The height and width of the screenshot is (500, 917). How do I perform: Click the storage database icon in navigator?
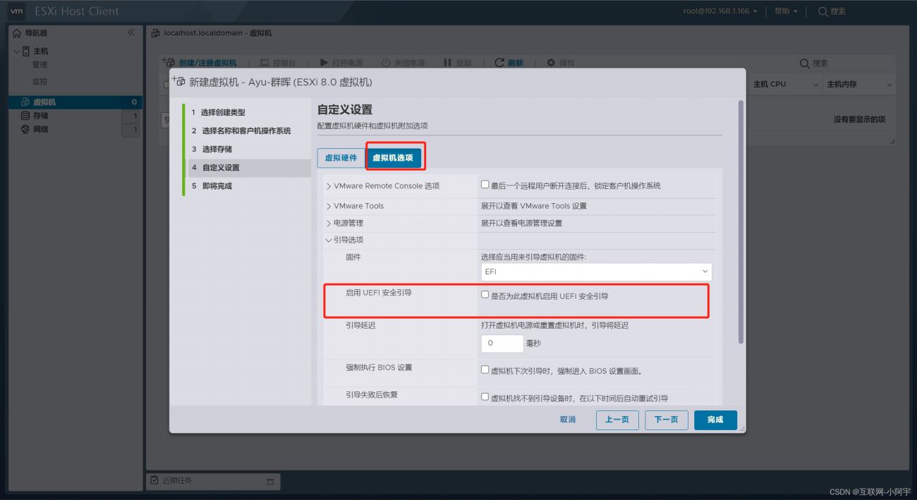[x=26, y=116]
